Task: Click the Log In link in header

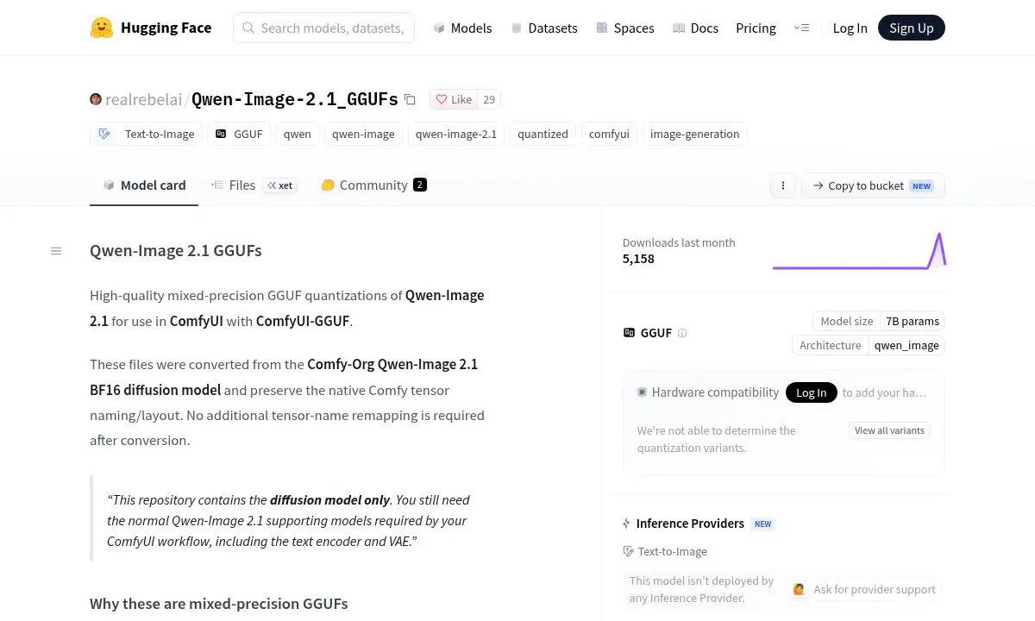Action: (x=850, y=28)
